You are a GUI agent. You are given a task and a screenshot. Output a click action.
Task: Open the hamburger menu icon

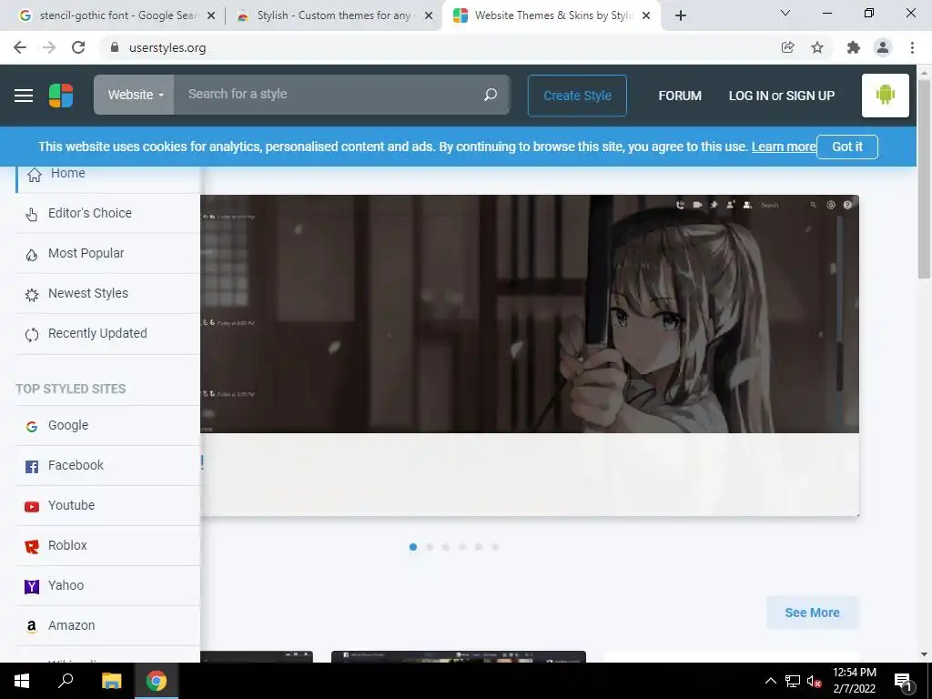coord(24,95)
